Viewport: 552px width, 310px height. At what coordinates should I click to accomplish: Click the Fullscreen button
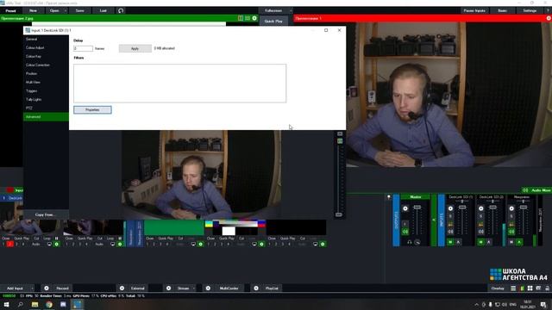coord(273,10)
